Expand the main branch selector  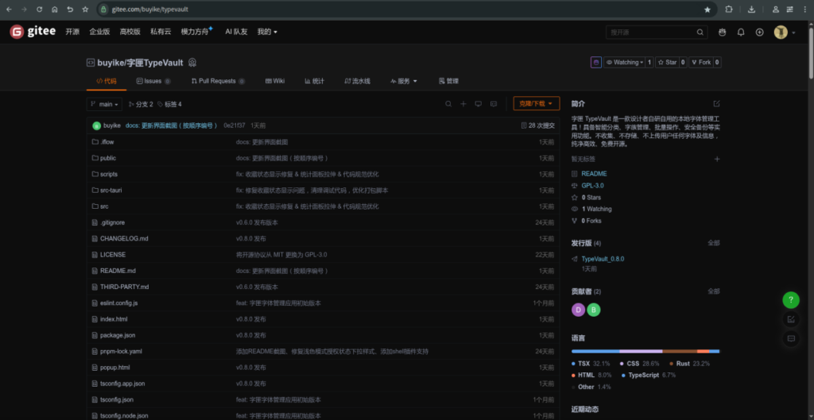click(105, 104)
